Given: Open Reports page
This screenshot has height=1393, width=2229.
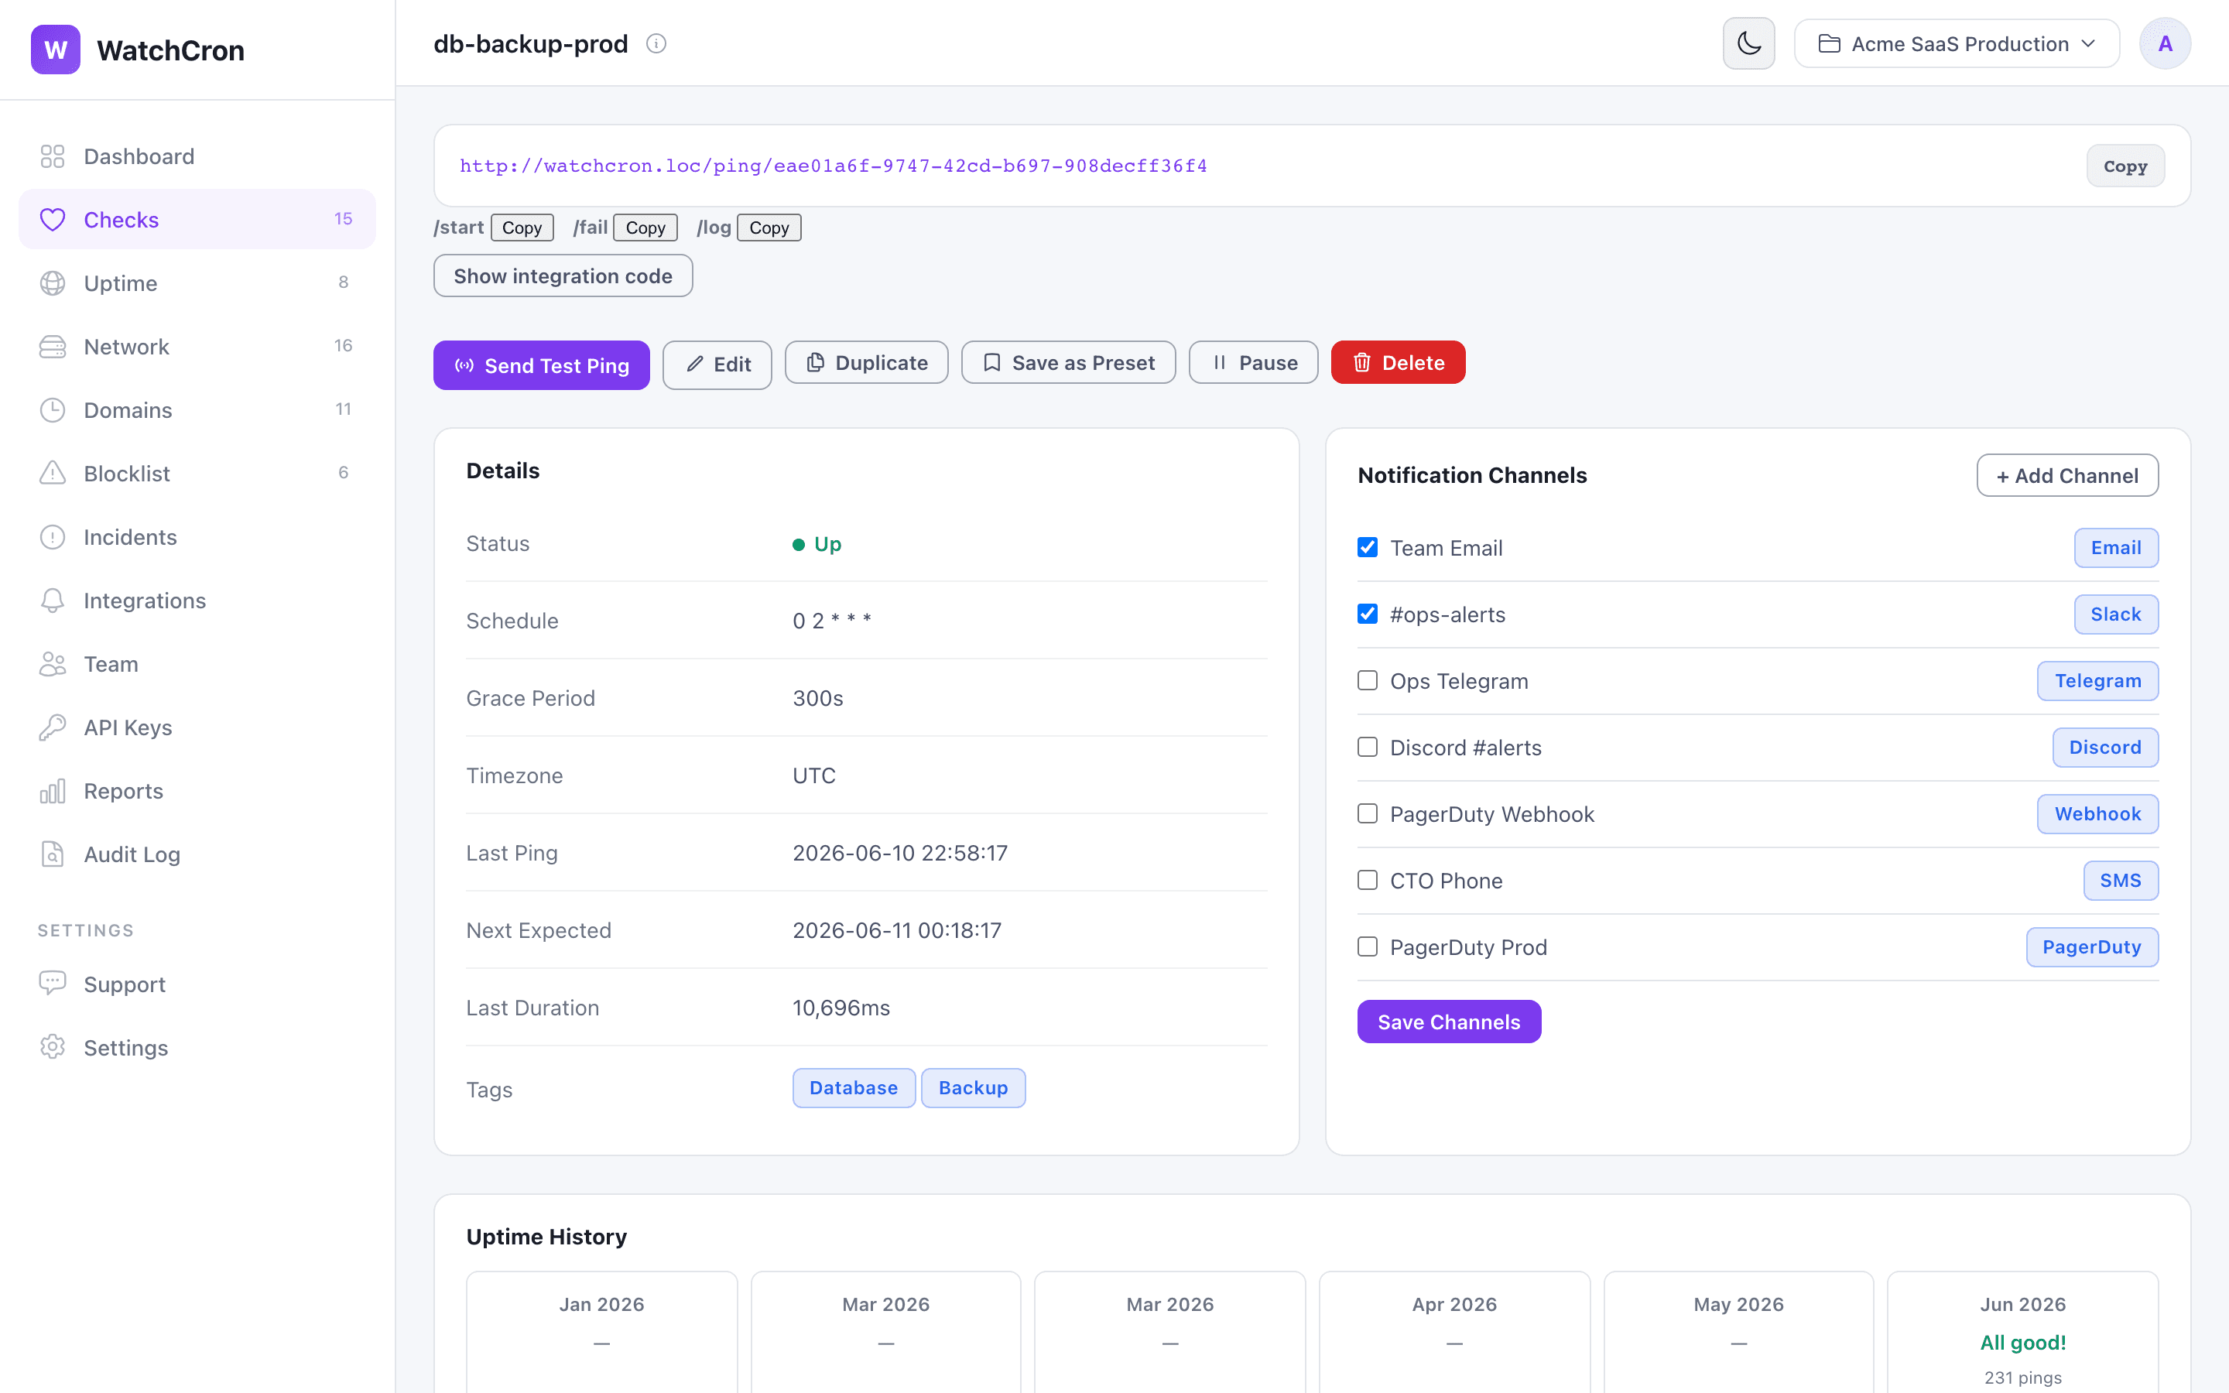Looking at the screenshot, I should [197, 792].
